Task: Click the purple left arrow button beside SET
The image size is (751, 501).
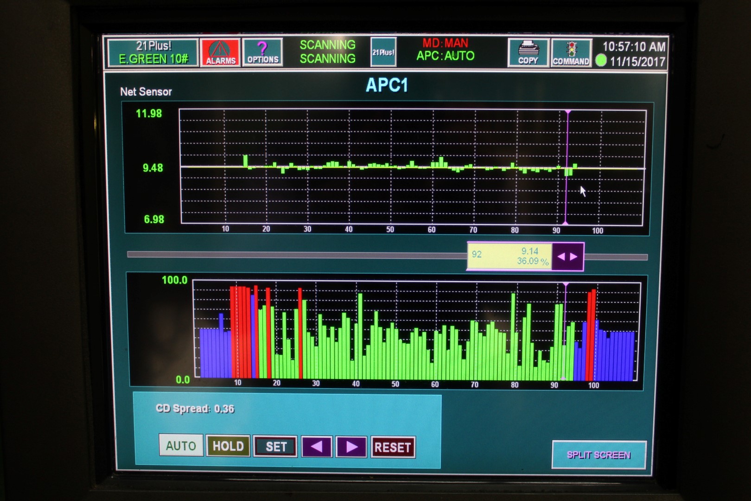Action: coord(317,447)
